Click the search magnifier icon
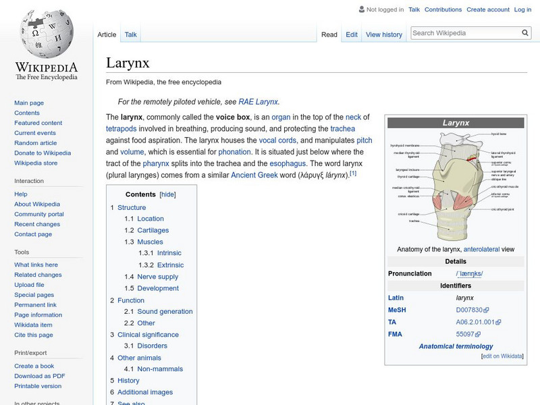This screenshot has width=540, height=405. [x=525, y=33]
